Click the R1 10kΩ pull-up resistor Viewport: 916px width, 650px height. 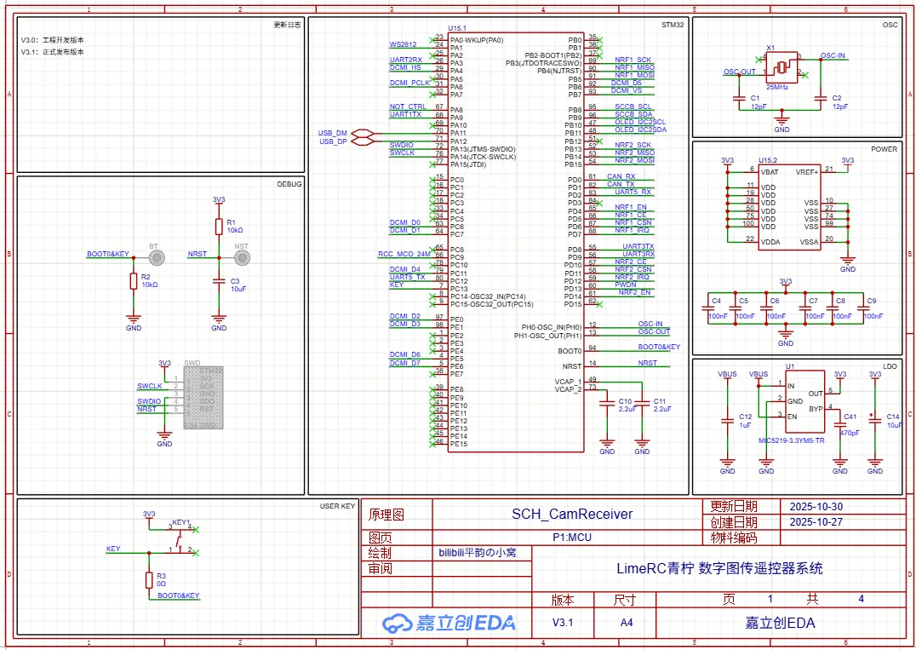219,226
